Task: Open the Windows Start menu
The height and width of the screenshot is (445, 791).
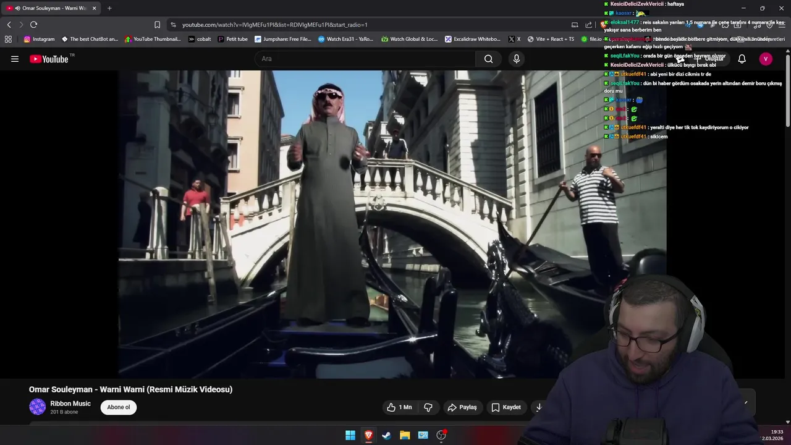Action: pos(350,435)
